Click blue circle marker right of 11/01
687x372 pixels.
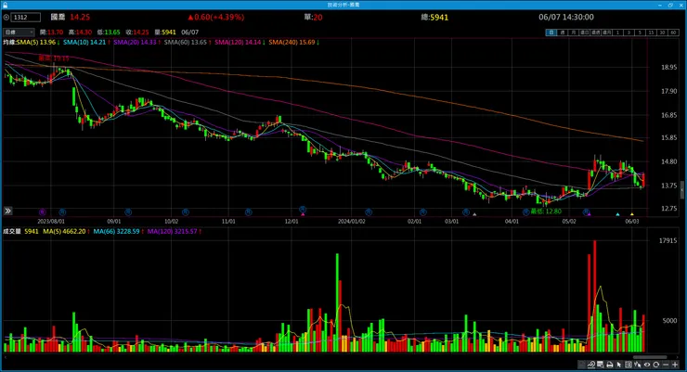click(x=249, y=212)
